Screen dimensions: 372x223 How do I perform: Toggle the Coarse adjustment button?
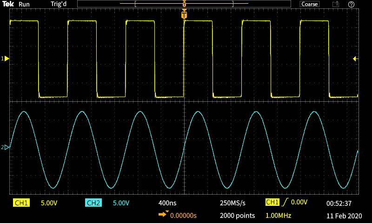pyautogui.click(x=309, y=4)
